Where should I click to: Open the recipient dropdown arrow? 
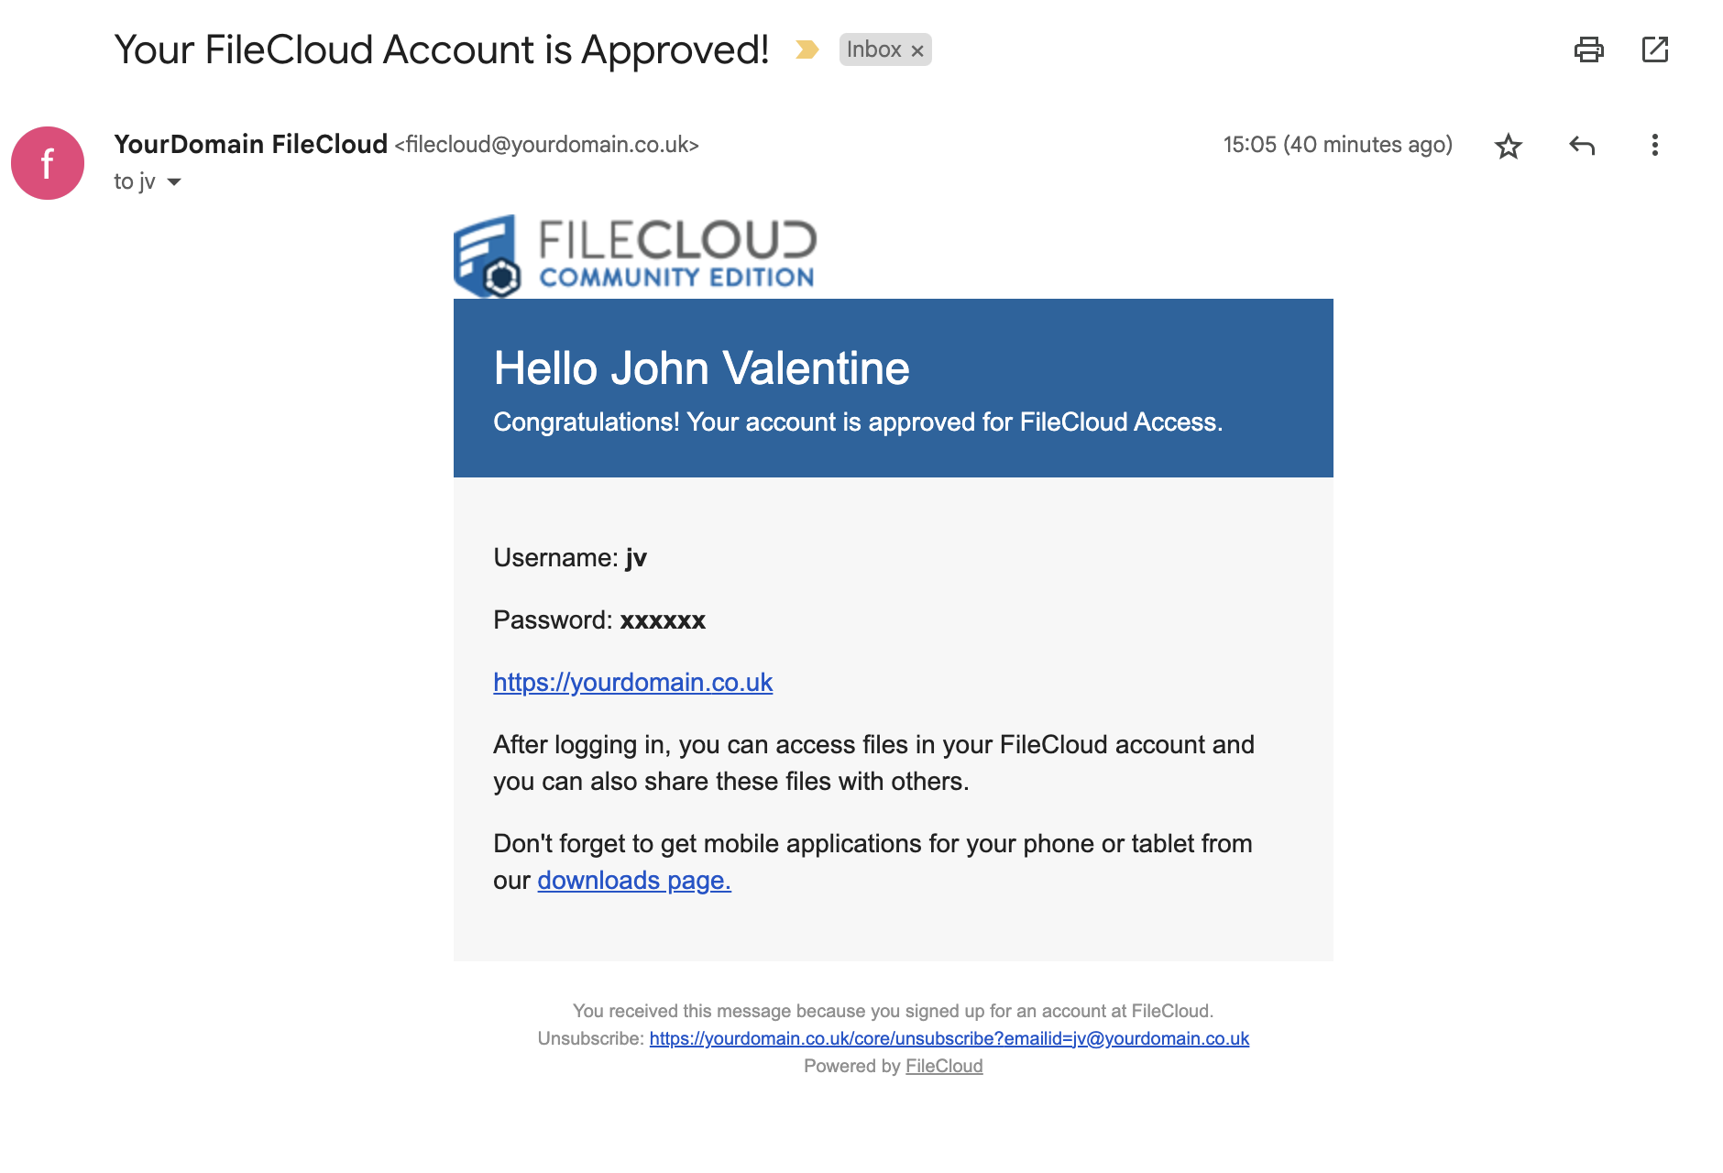[174, 182]
